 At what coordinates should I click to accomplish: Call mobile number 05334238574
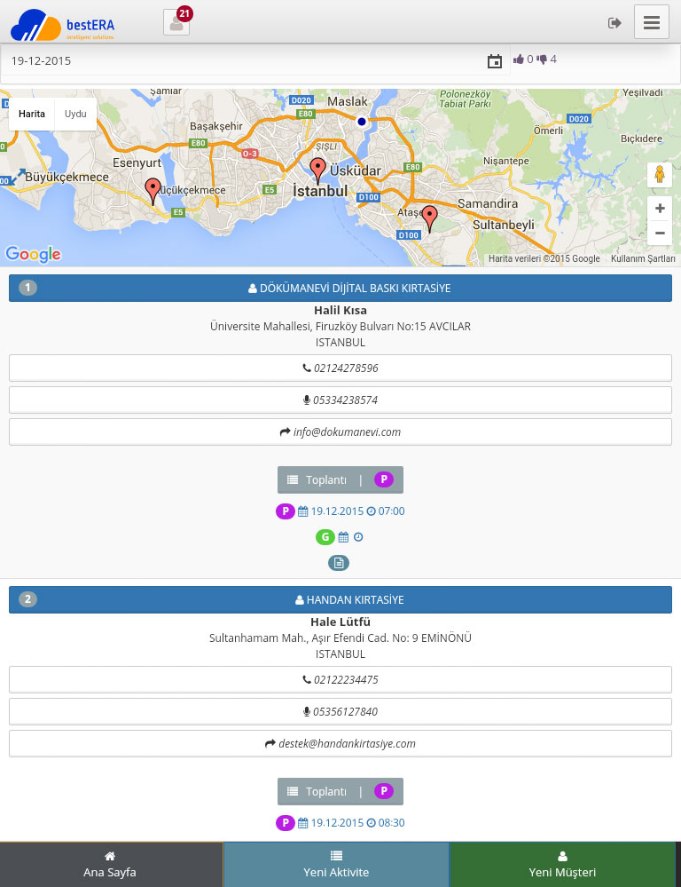point(340,400)
